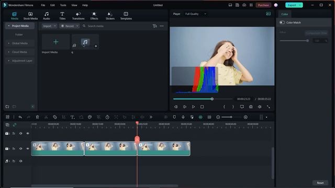The width and height of the screenshot is (335, 188).
Task: Open the Stickers tab
Action: [x=110, y=16]
